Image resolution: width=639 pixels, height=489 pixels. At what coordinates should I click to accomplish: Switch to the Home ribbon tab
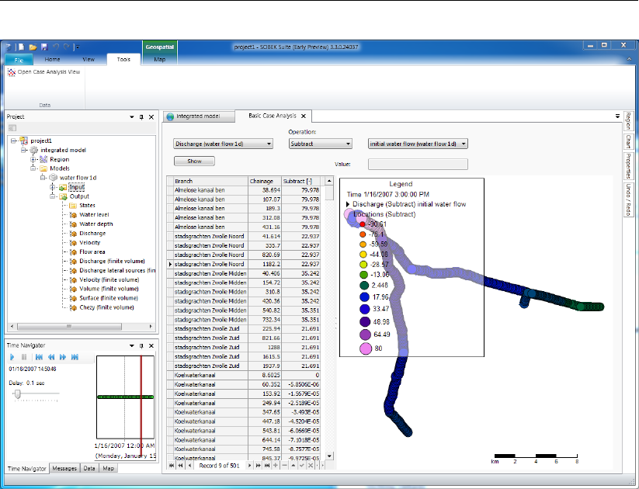(53, 58)
